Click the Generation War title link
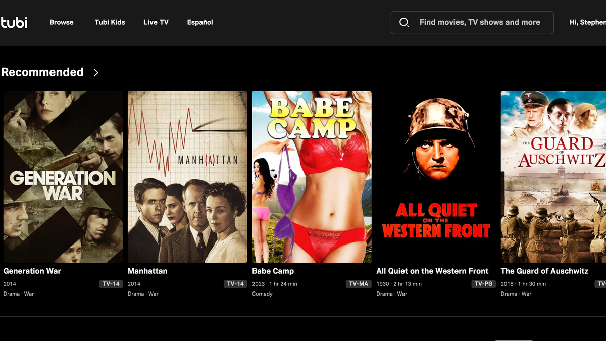This screenshot has width=606, height=341. tap(32, 271)
